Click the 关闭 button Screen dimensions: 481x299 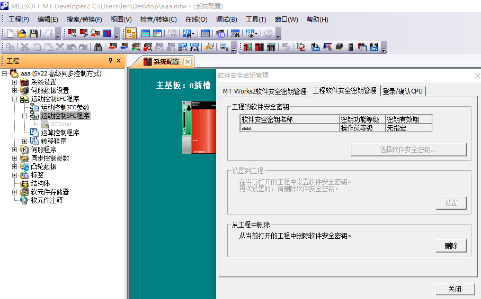tap(455, 289)
